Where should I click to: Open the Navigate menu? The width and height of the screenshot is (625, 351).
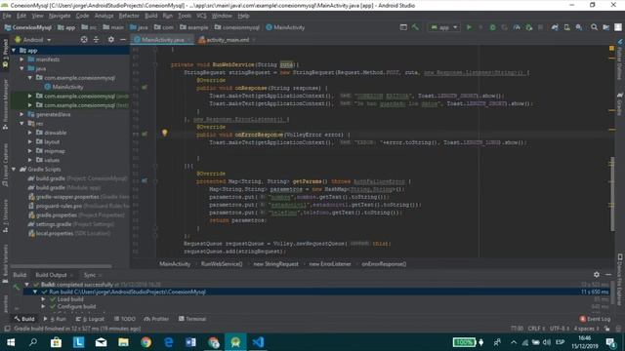[x=60, y=16]
